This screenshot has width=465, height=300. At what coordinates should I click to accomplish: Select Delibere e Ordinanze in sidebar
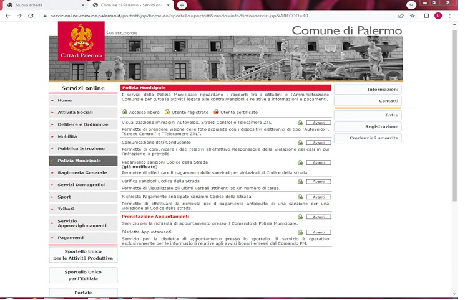tap(83, 124)
